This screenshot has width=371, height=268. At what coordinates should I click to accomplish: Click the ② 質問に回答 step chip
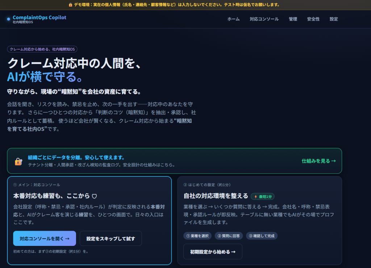pos(229,236)
